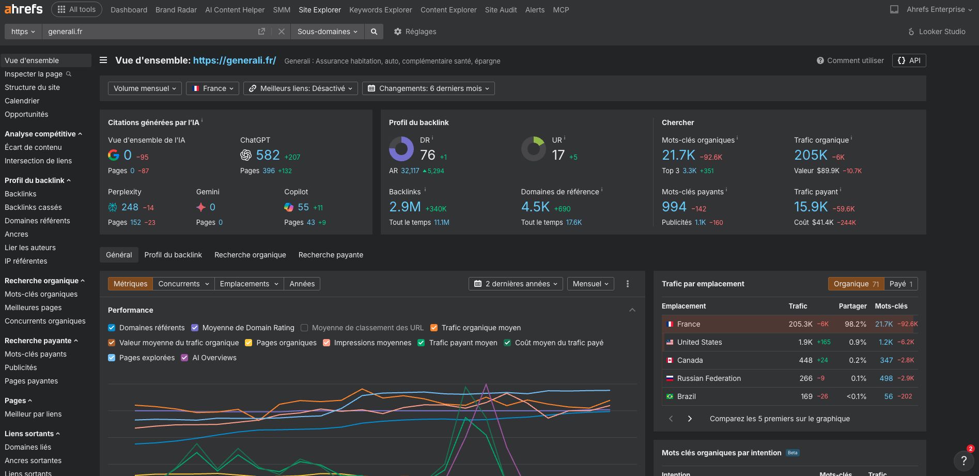Open Keywords Explorer from the top menu

[x=380, y=10]
